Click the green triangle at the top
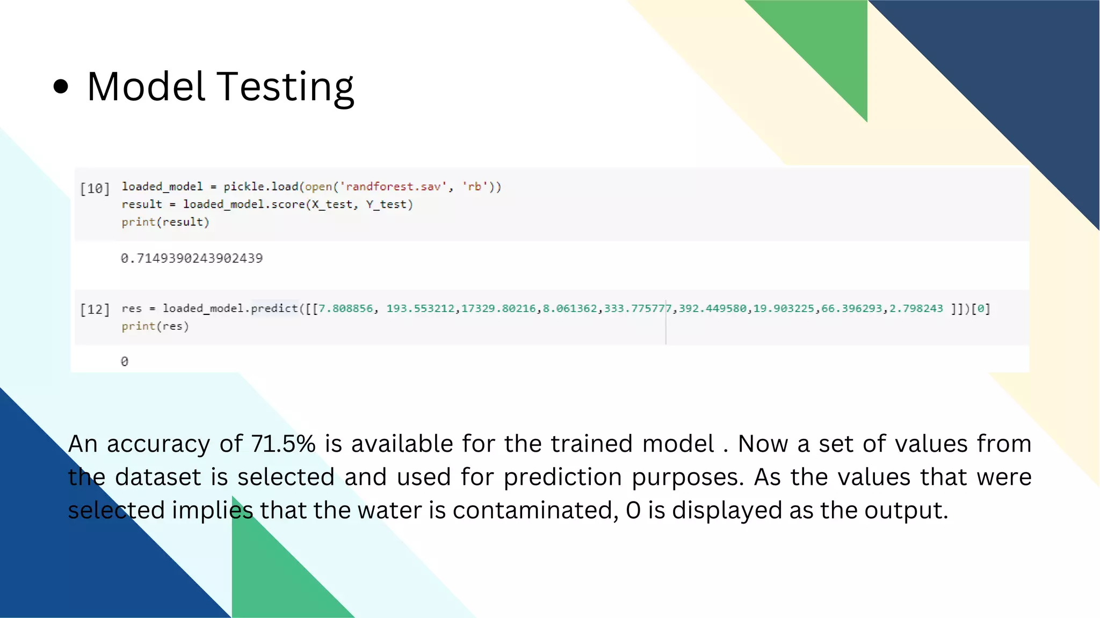Viewport: 1100px width, 618px height. 827,43
